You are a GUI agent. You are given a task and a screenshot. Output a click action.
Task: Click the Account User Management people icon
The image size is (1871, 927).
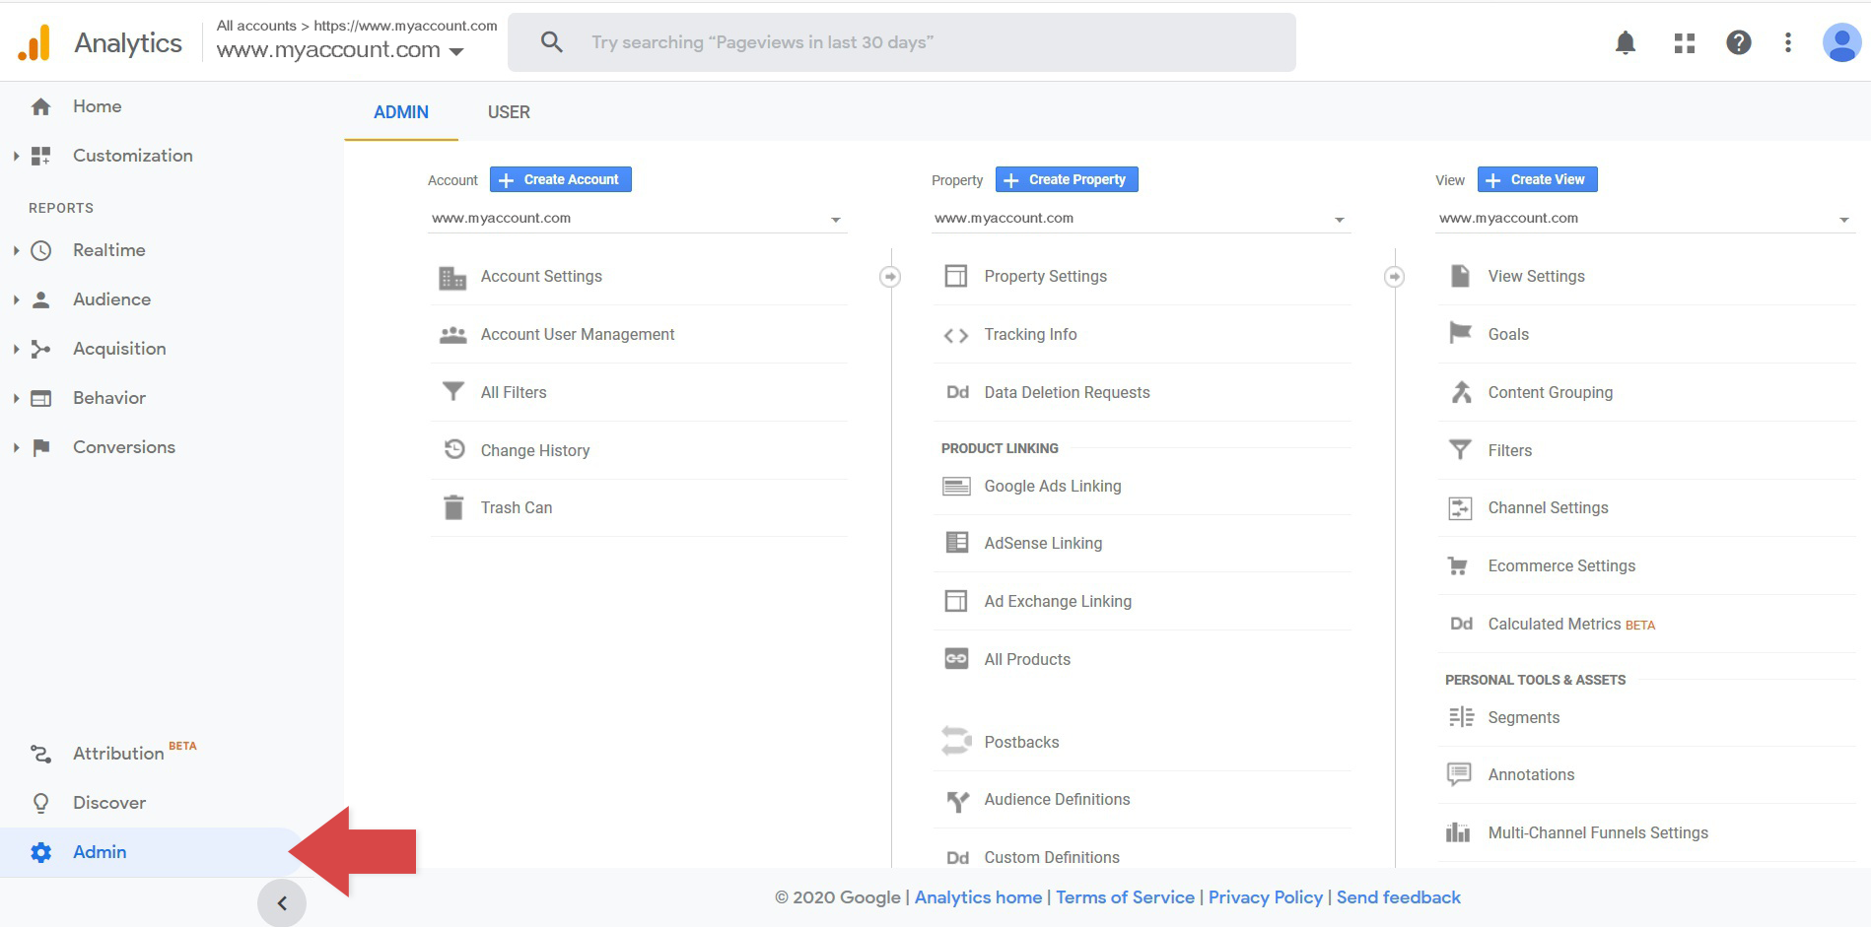[x=452, y=335]
